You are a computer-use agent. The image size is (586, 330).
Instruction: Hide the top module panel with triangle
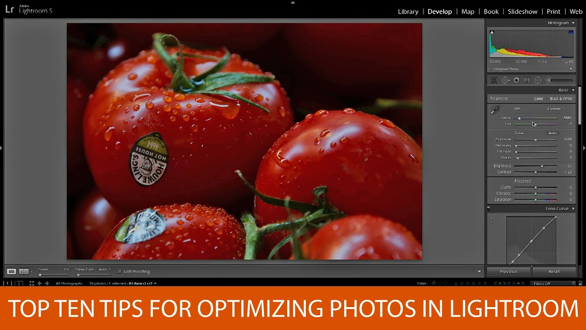click(293, 2)
